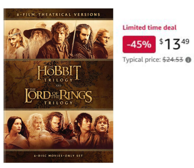The height and width of the screenshot is (168, 194).
Task: Click the "6-Film Theatrical Versions" banner
Action: [x=58, y=14]
